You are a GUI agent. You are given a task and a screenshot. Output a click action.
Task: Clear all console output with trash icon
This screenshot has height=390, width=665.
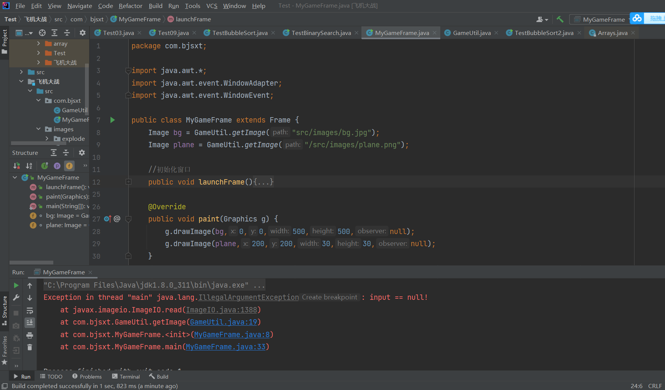30,347
